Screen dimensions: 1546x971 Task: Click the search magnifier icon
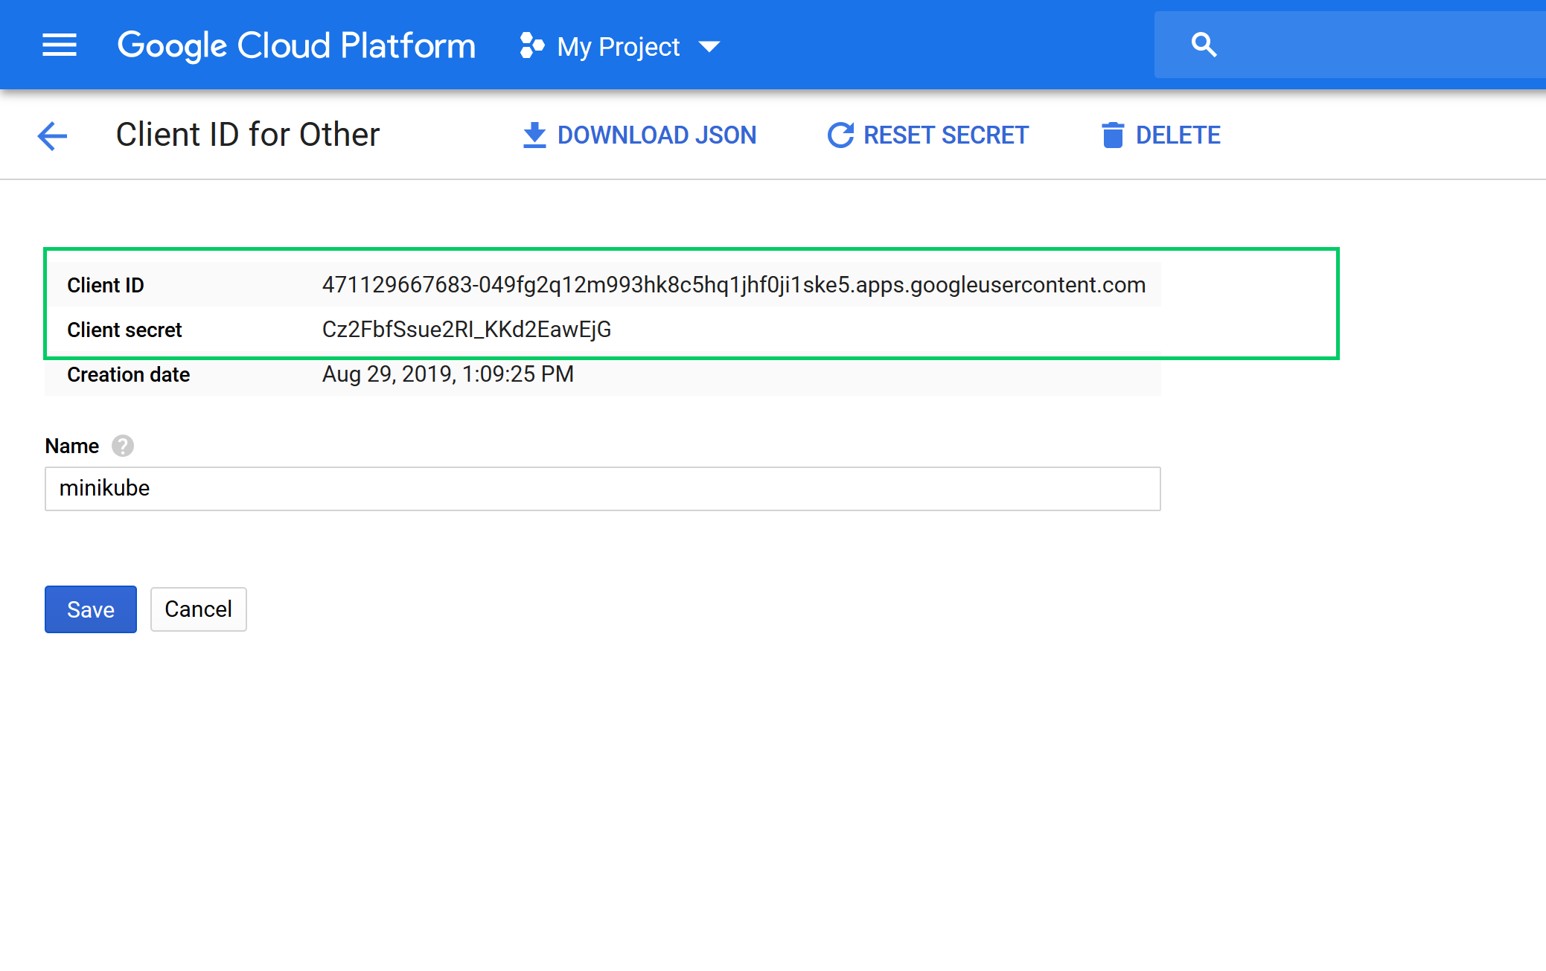(x=1204, y=45)
